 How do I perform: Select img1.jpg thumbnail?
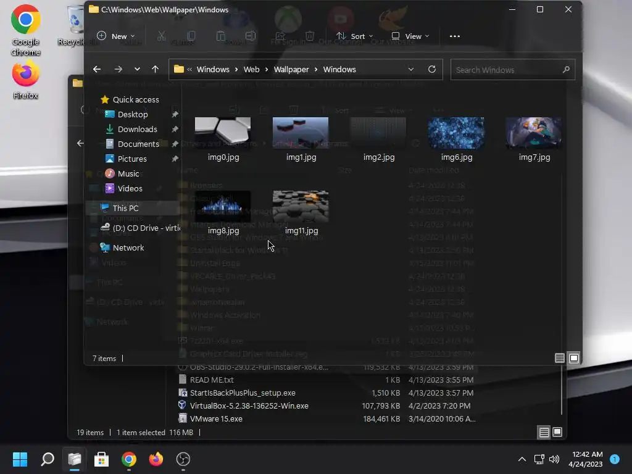click(301, 133)
